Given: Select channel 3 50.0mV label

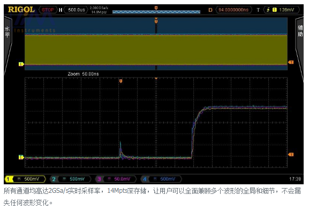Looking at the screenshot, I should 116,179.
